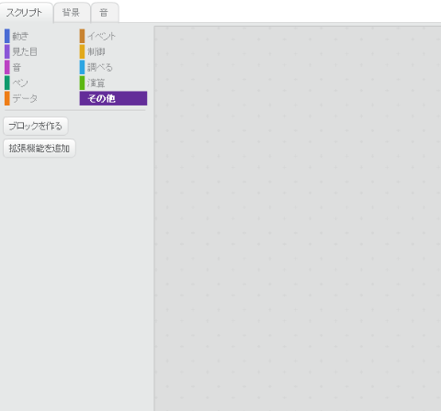Select the highlighted その他 category

coord(113,98)
